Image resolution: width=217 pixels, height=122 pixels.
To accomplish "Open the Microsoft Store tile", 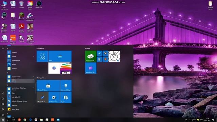I will point(48,86).
